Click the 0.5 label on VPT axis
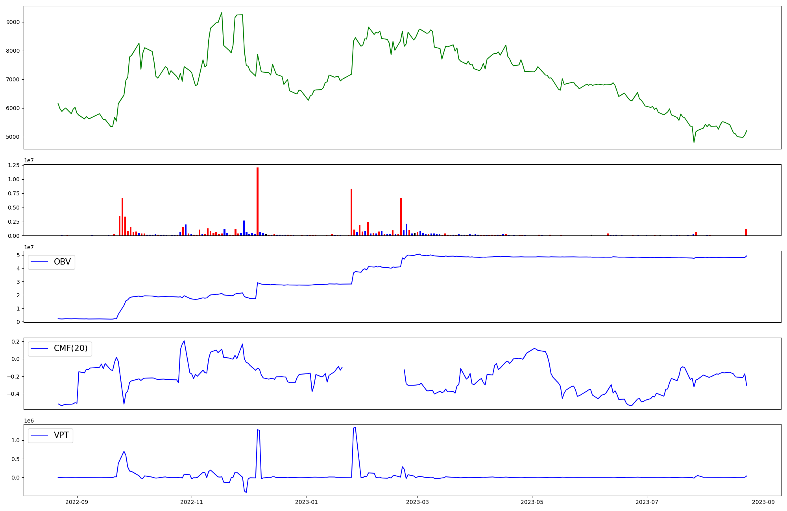The width and height of the screenshot is (787, 511). (15, 459)
